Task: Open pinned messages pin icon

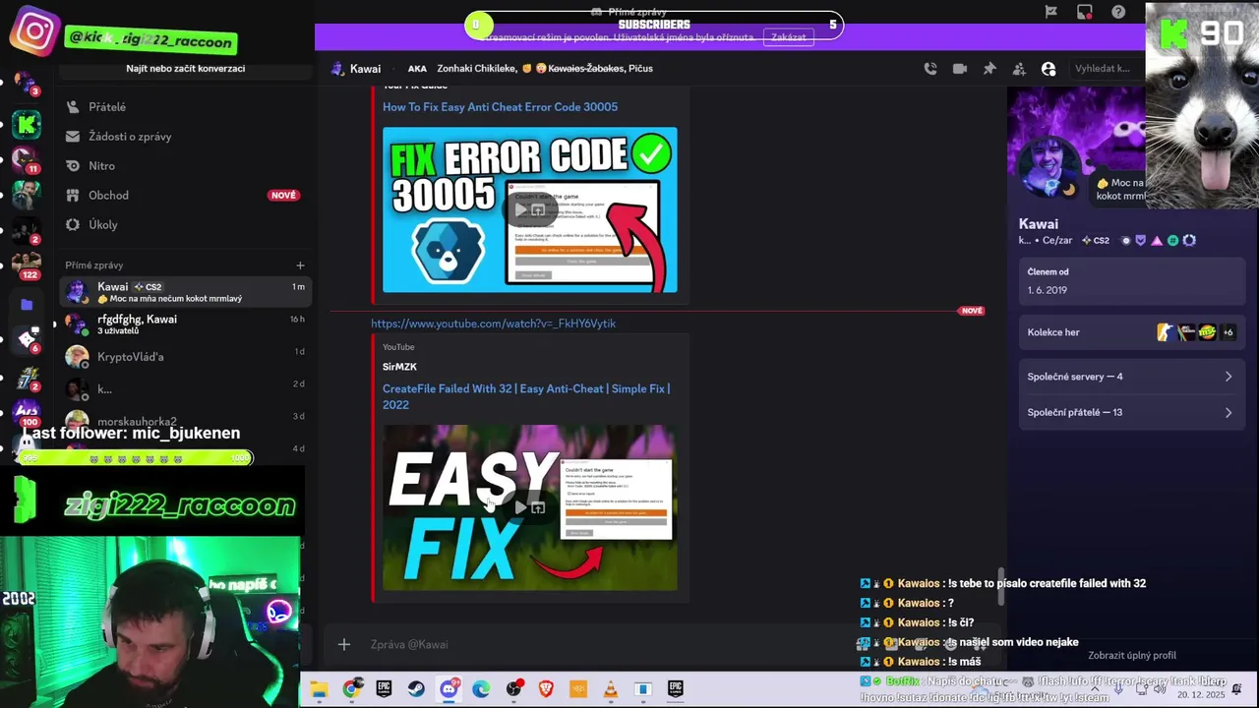Action: tap(989, 69)
